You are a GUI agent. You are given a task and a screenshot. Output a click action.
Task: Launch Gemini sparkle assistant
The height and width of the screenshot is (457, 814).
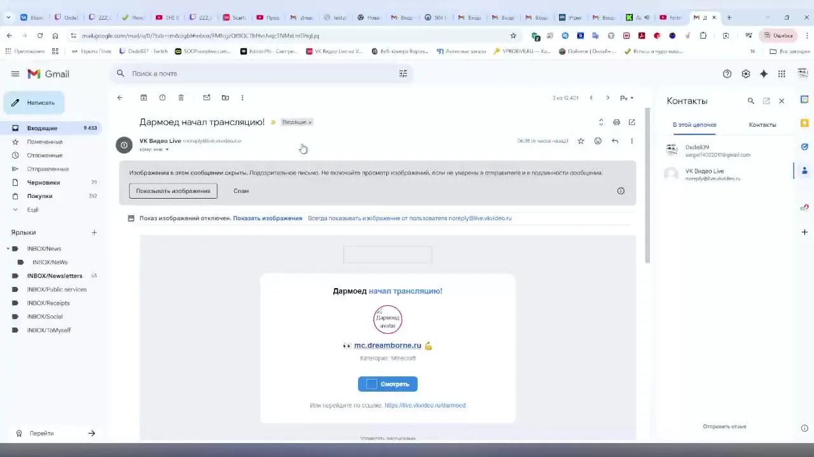click(764, 74)
